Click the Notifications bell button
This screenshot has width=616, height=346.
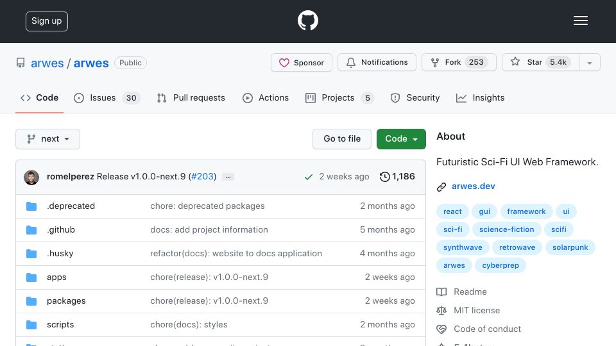click(x=377, y=62)
